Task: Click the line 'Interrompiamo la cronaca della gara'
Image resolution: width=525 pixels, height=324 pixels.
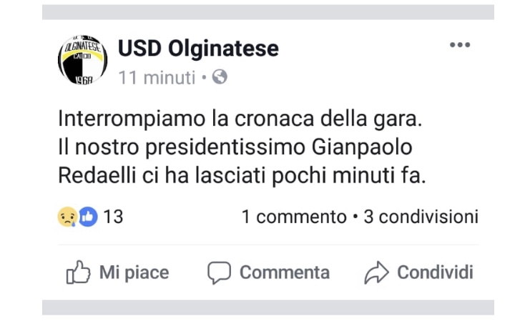Action: (240, 118)
